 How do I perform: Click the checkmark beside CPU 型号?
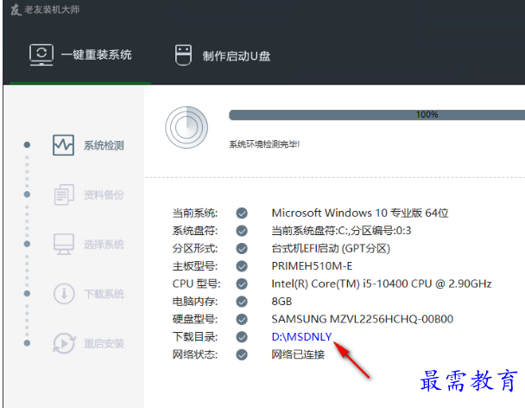pos(242,284)
